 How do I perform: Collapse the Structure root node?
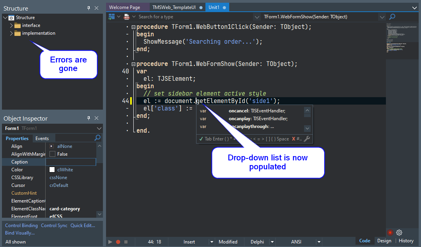tap(5, 18)
